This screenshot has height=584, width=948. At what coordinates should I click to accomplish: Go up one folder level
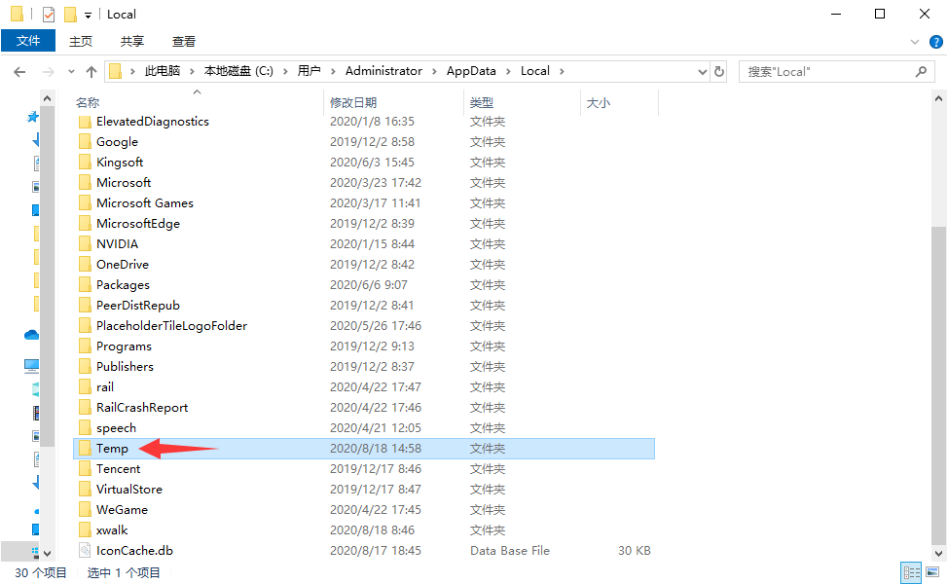(x=91, y=72)
